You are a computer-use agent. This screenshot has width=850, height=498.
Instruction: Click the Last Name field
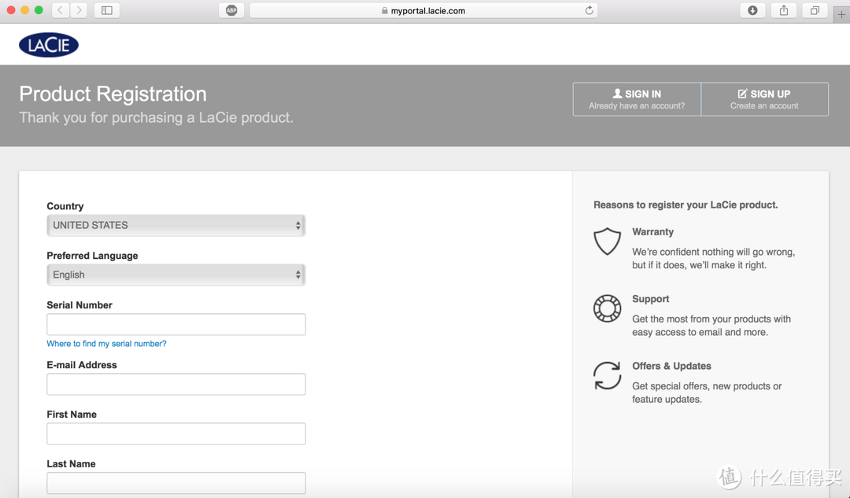pyautogui.click(x=176, y=483)
